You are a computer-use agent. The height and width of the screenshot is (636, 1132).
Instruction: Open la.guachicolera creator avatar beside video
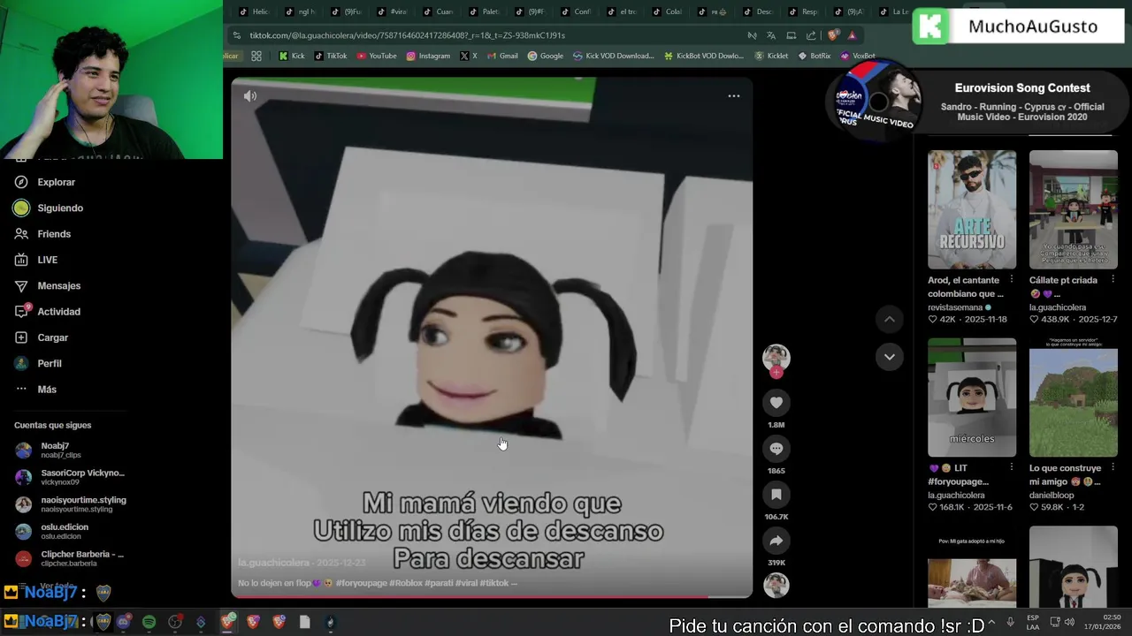[x=776, y=357]
